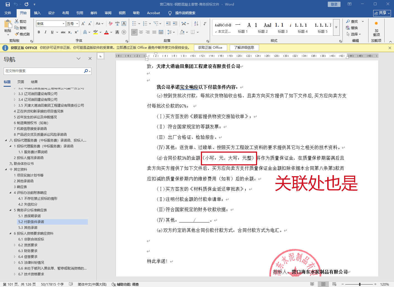
Task: Switch to Web Layout view in status bar
Action: pyautogui.click(x=334, y=284)
